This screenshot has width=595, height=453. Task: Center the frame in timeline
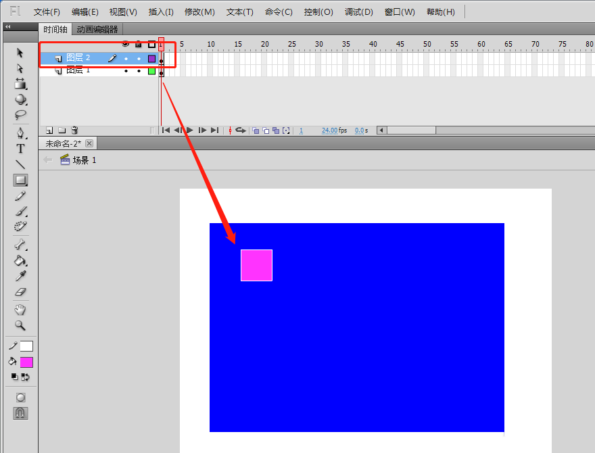pyautogui.click(x=230, y=130)
